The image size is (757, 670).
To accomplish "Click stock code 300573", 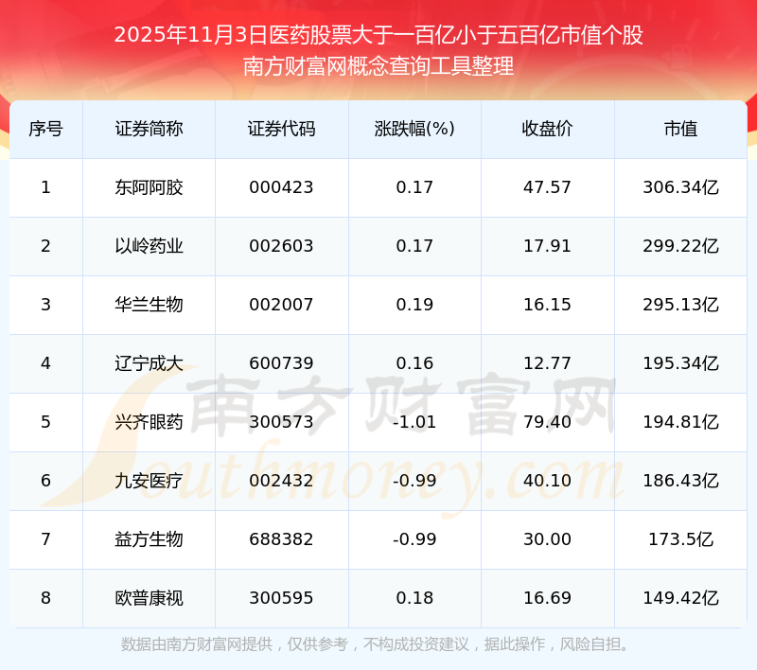I will [281, 422].
